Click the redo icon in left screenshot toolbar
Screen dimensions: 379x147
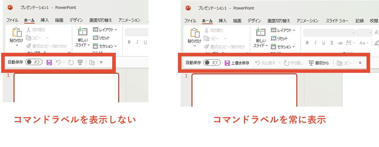click(x=70, y=62)
